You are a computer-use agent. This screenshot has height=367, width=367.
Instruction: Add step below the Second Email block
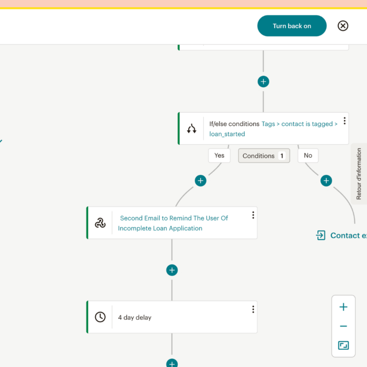tap(172, 270)
